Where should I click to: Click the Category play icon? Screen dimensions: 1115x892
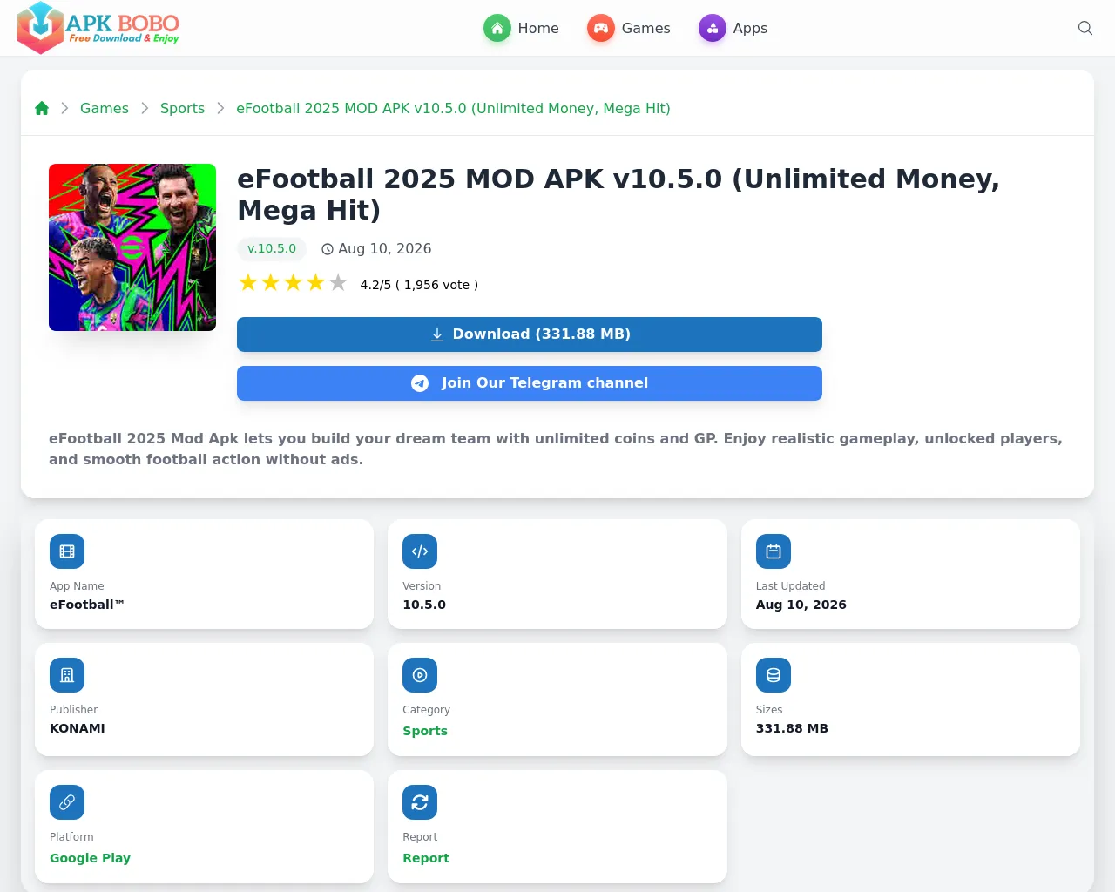point(420,675)
